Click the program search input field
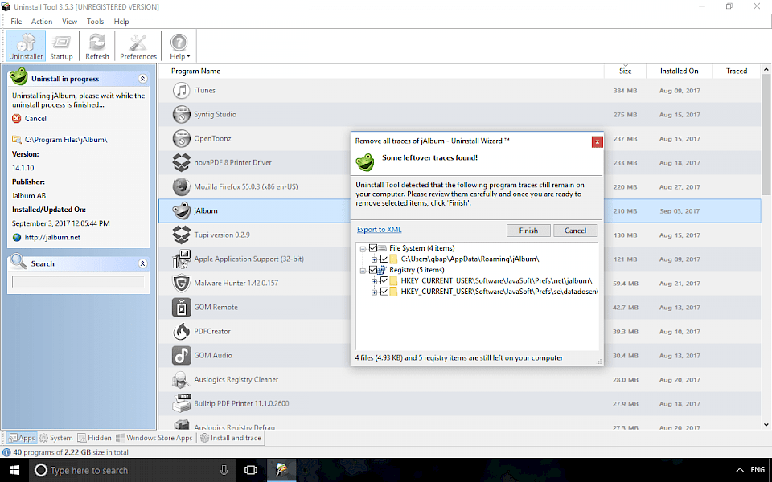Screen dimensions: 772x482 pyautogui.click(x=78, y=282)
